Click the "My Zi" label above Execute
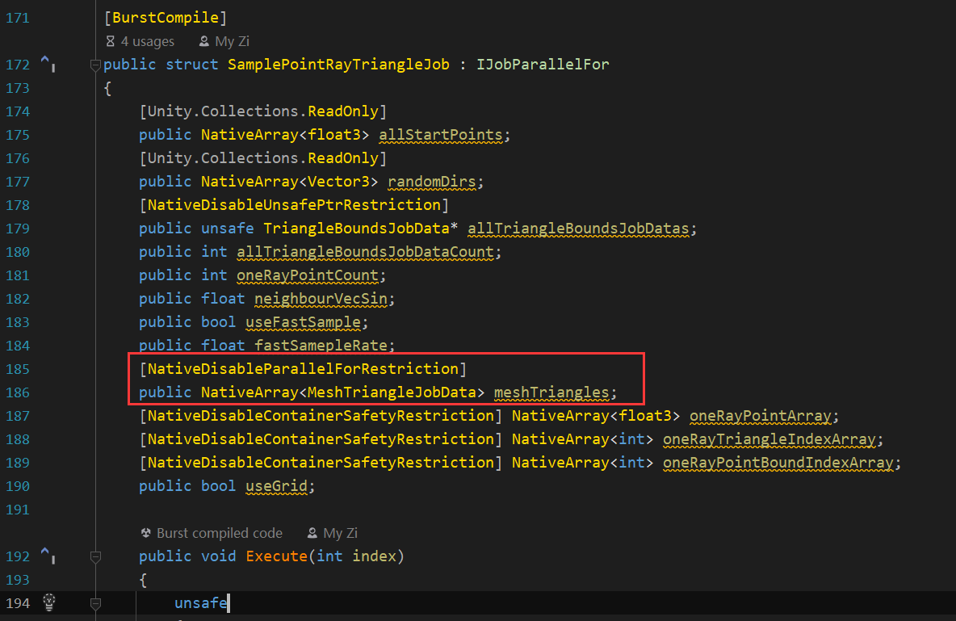Screen dimensions: 956x621 click(x=342, y=533)
